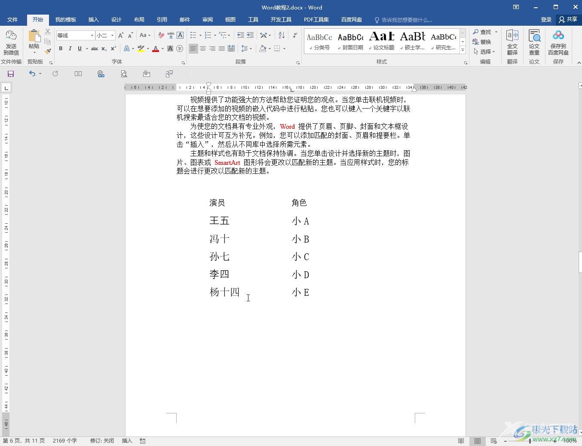Apply the 封面日期 style
Screen dimensions: 582x446
(x=351, y=41)
